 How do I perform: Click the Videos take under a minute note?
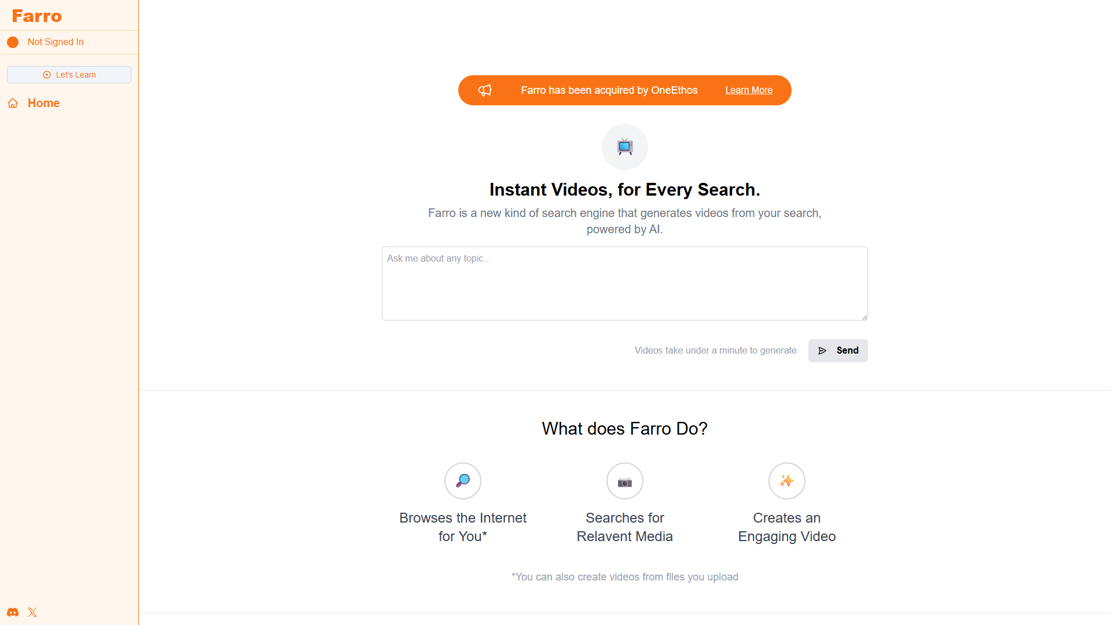click(x=715, y=351)
